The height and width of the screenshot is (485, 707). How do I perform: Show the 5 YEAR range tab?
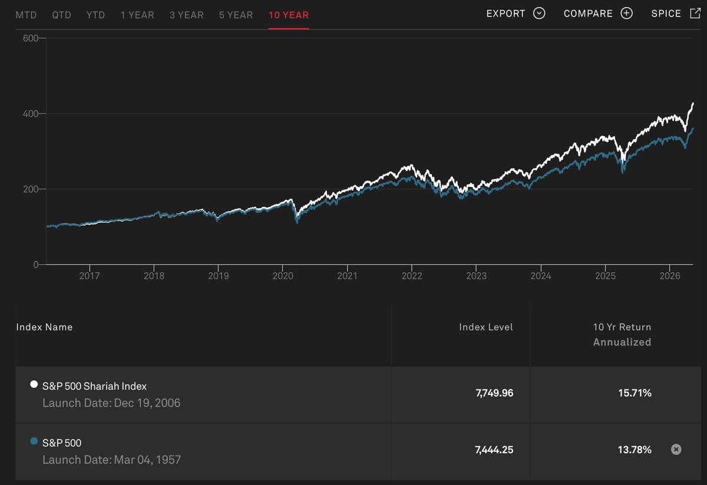236,15
